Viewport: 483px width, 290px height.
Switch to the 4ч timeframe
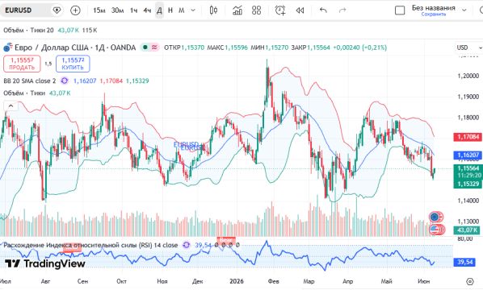147,10
